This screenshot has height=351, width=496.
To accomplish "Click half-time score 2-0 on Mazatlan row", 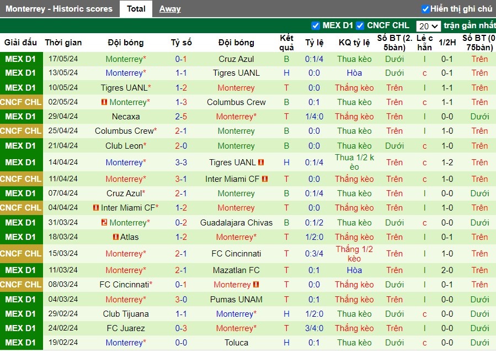I will tap(447, 270).
